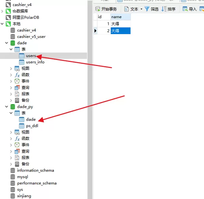The height and width of the screenshot is (199, 204).
Task: Click the 筛选 filter funnel icon
Action: coord(147,9)
